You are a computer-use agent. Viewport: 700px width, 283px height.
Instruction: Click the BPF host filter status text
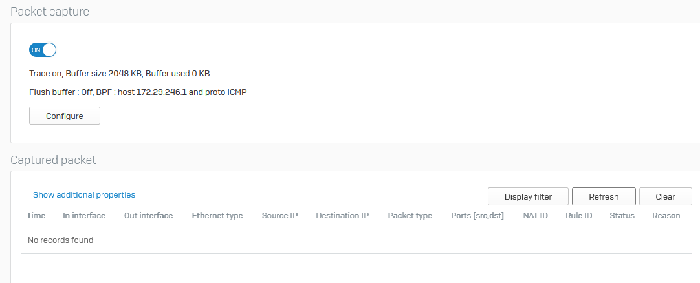point(171,92)
